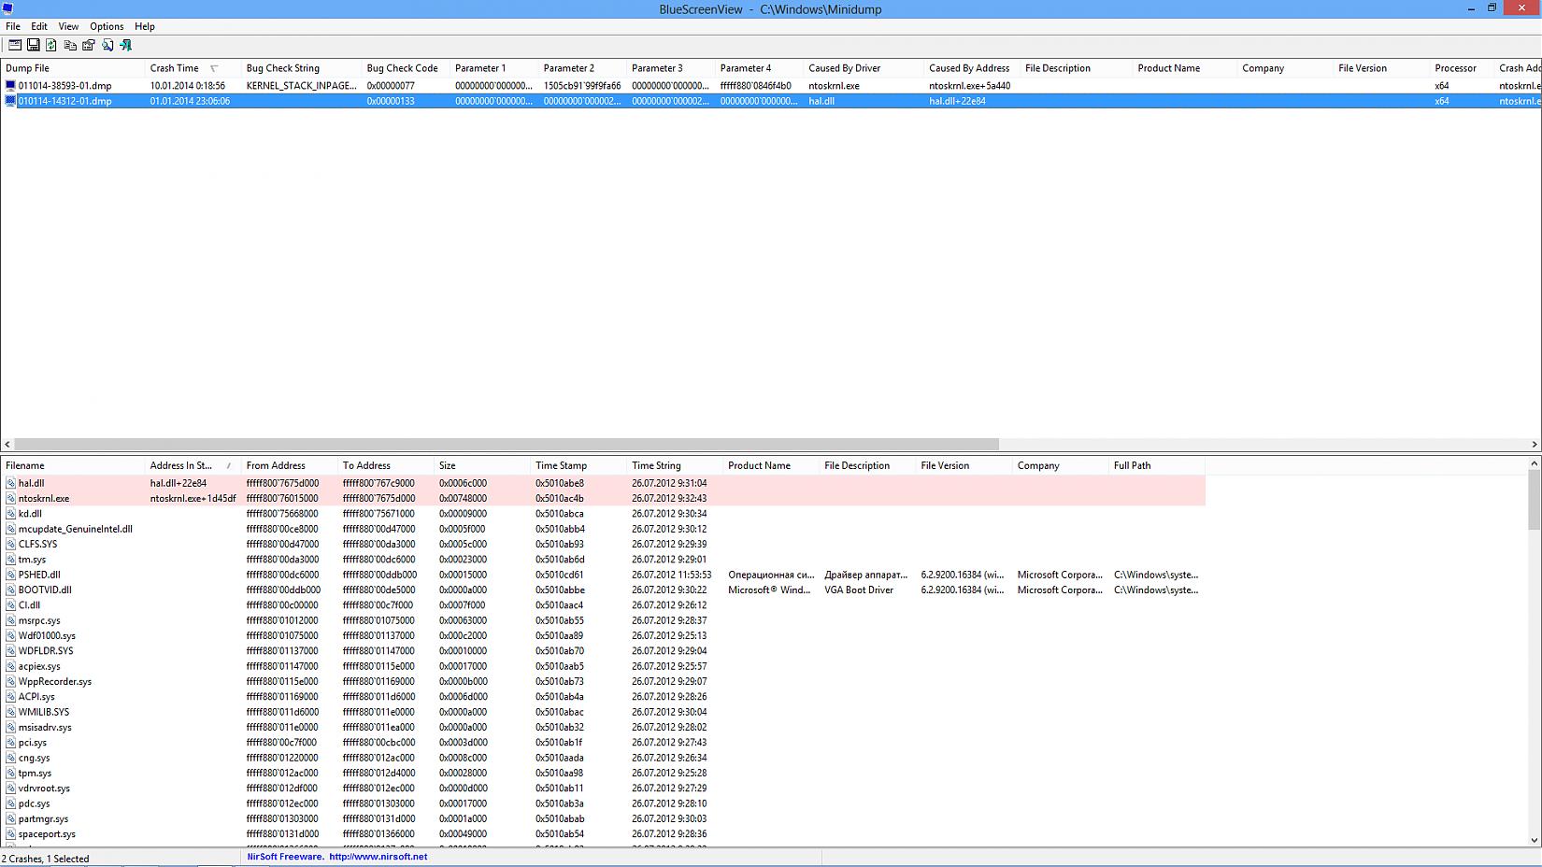Click the Refresh toolbar icon

pyautogui.click(x=51, y=45)
